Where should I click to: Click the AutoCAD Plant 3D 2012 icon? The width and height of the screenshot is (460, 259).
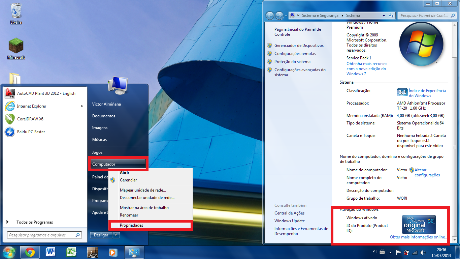click(10, 93)
